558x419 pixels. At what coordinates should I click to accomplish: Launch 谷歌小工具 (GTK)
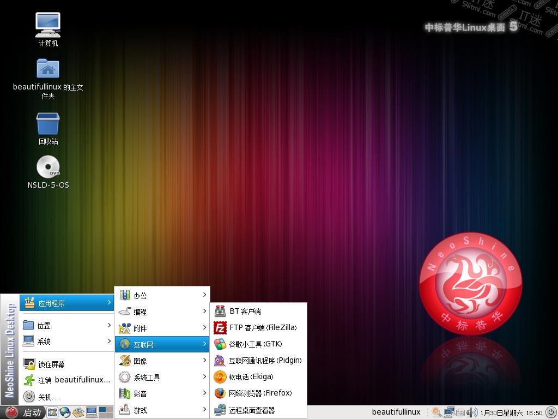[258, 344]
